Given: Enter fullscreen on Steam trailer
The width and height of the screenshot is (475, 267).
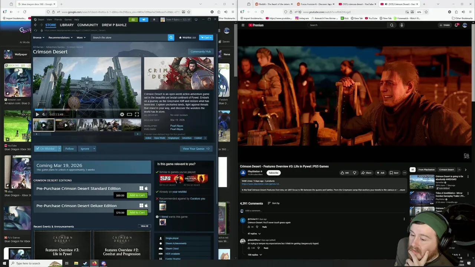Looking at the screenshot, I should 137,114.
